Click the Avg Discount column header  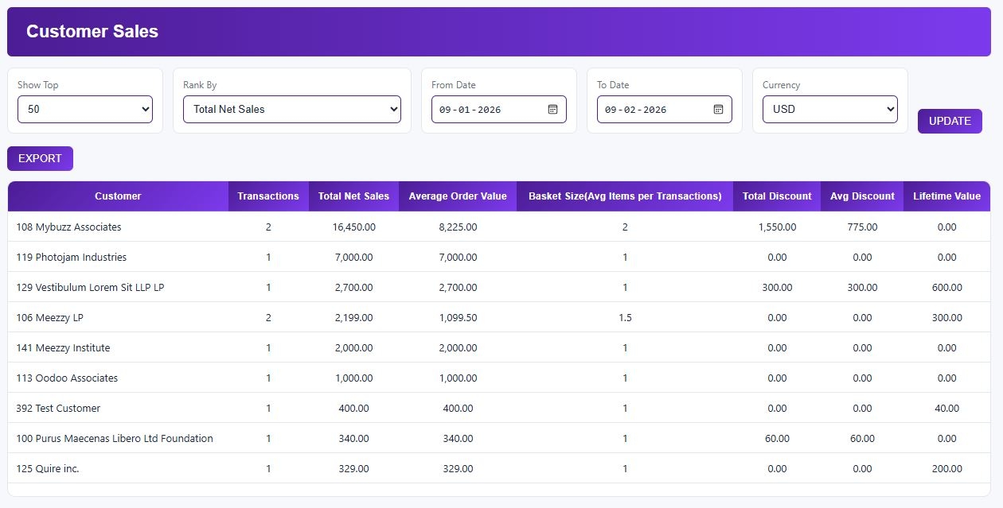(861, 196)
